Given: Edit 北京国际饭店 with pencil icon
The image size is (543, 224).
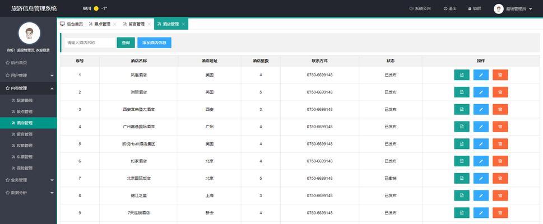Looking at the screenshot, I should coord(481,178).
